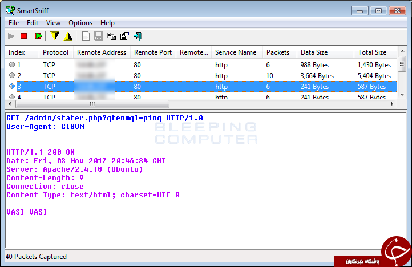This screenshot has width=412, height=267.
Task: Click the 988 Bytes data size cell
Action: click(314, 65)
